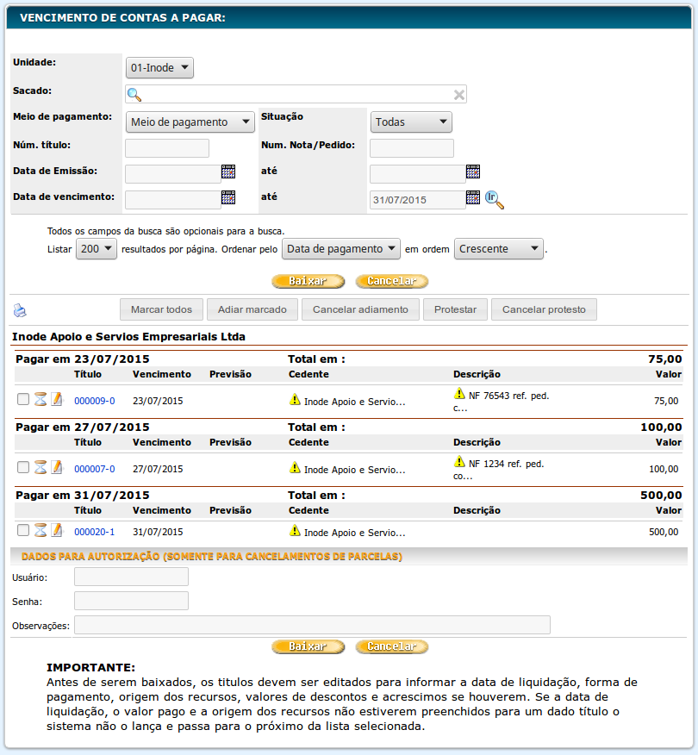Clear the Sacado field with X icon
This screenshot has width=698, height=755.
(x=459, y=95)
